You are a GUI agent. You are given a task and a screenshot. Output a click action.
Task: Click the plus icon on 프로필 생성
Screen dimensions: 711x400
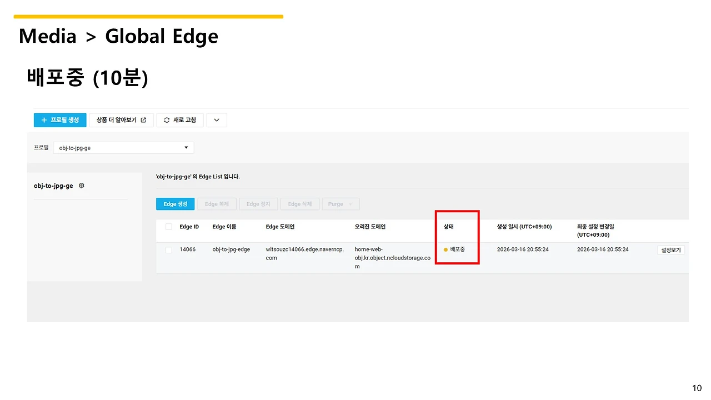[44, 120]
